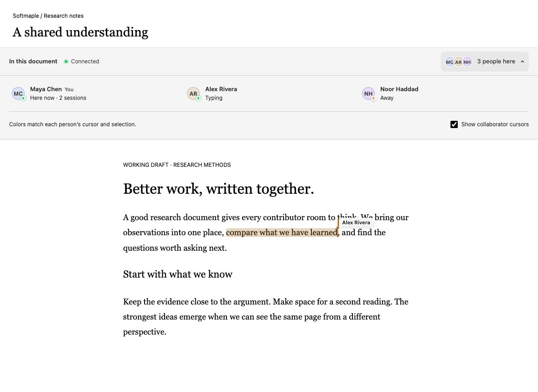Click Noor Haddad's NH avatar in the presence list
The image size is (538, 392).
tap(368, 93)
